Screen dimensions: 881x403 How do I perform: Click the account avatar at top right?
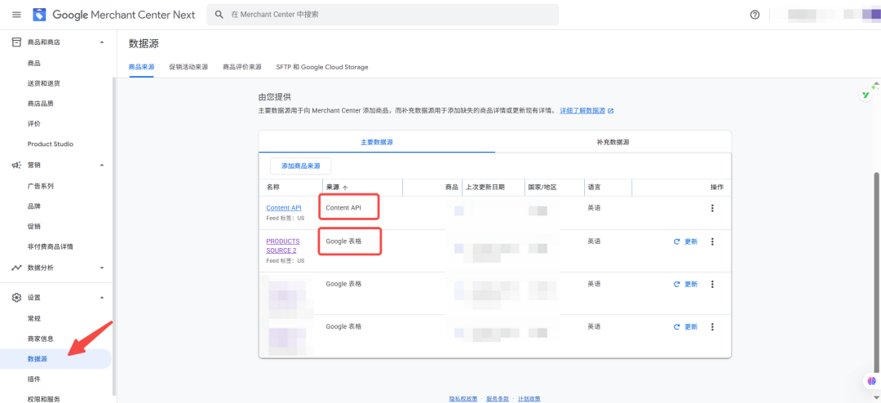[871, 15]
